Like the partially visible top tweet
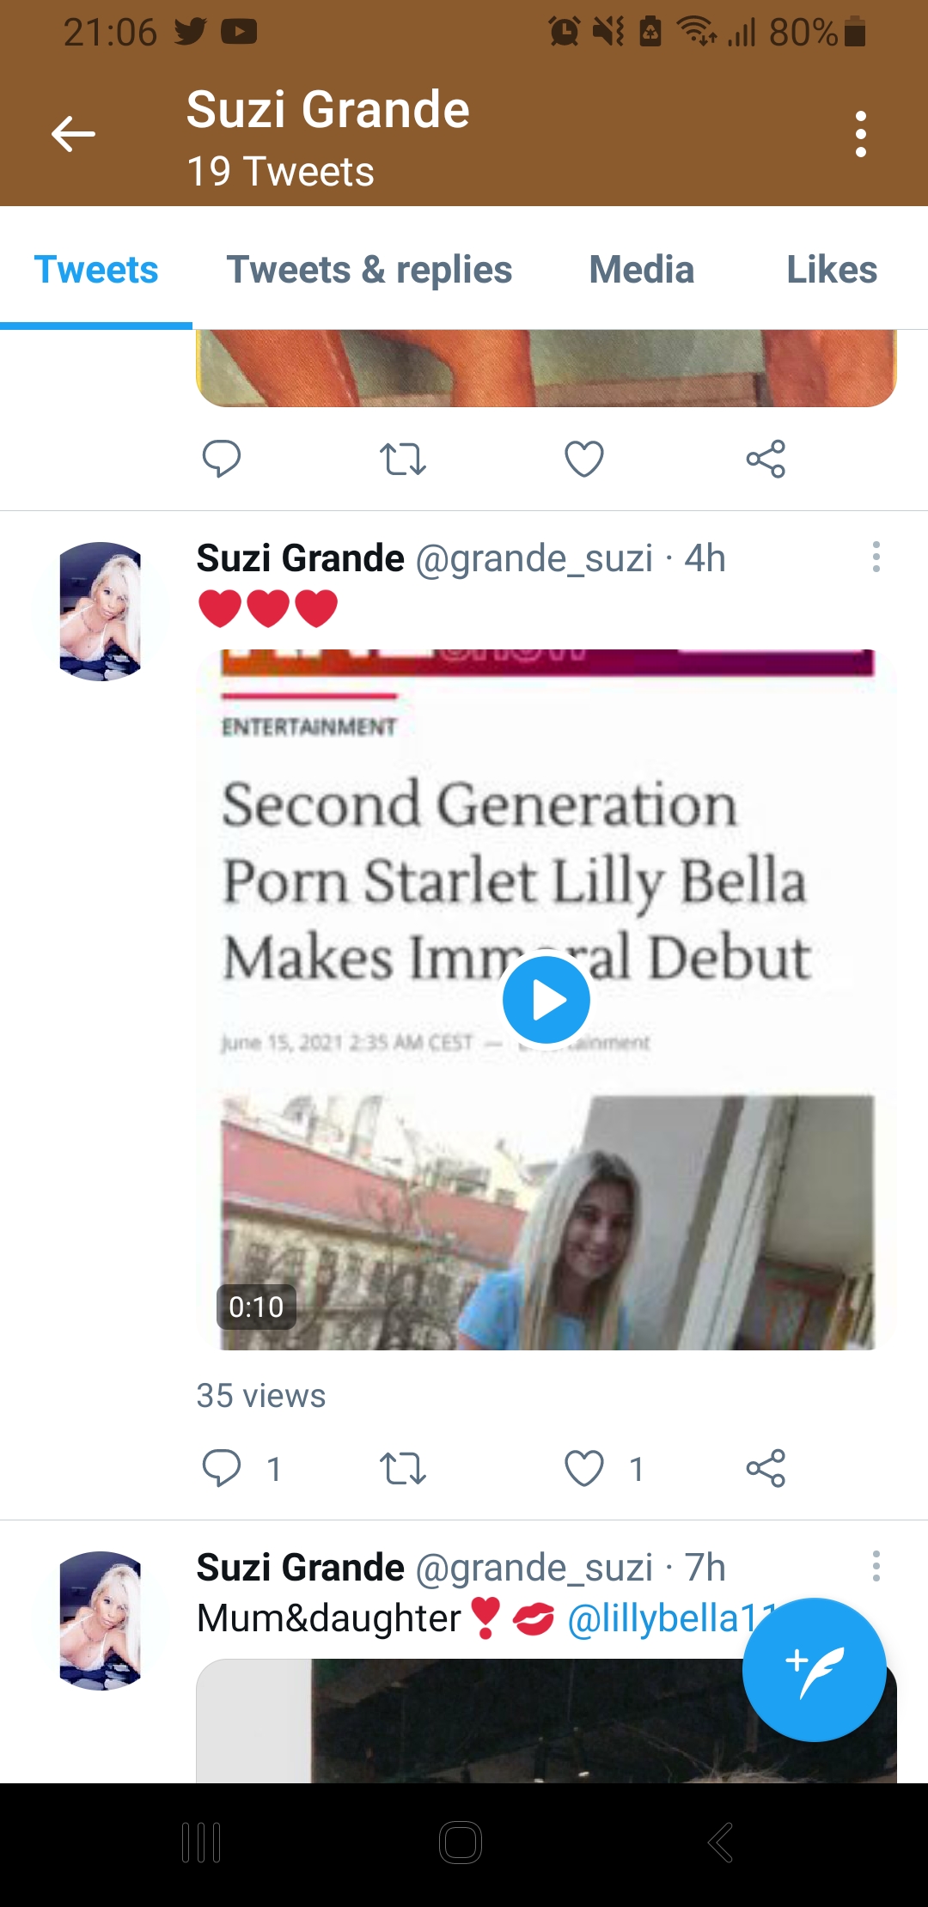 (584, 459)
